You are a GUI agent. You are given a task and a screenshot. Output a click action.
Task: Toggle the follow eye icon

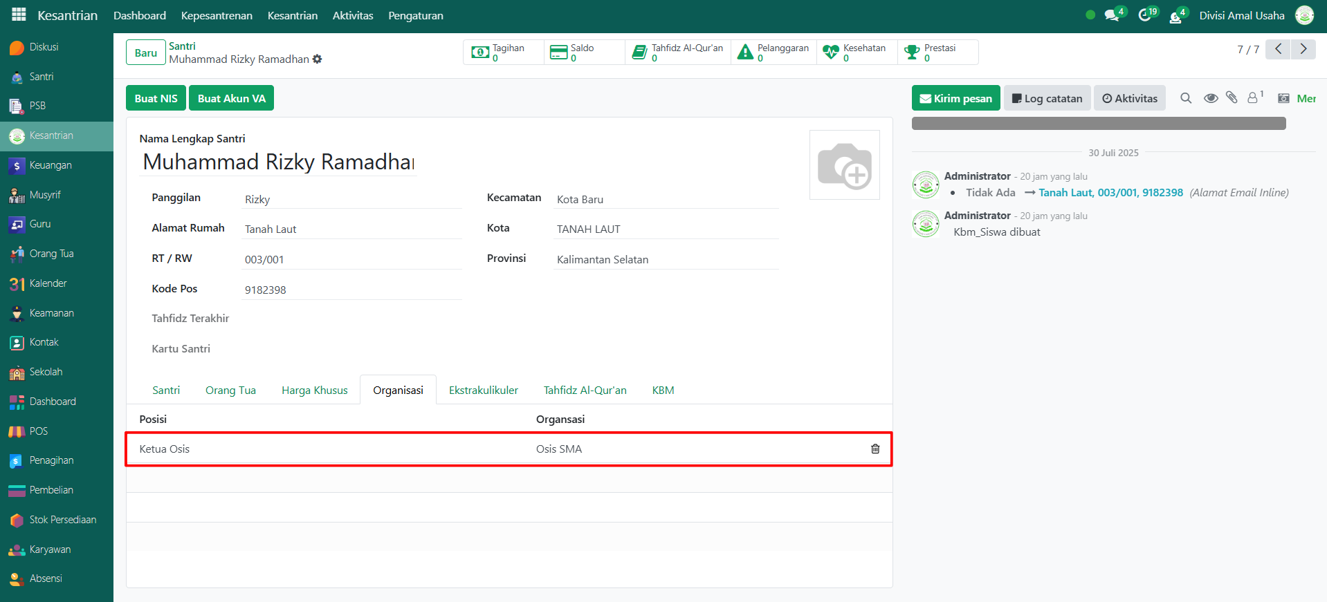point(1210,98)
